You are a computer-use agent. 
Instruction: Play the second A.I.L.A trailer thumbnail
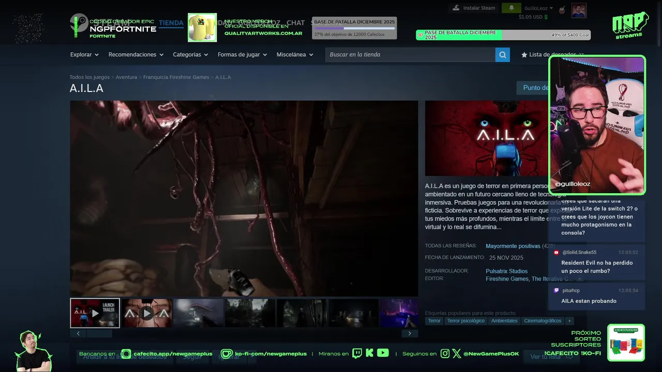click(x=147, y=313)
